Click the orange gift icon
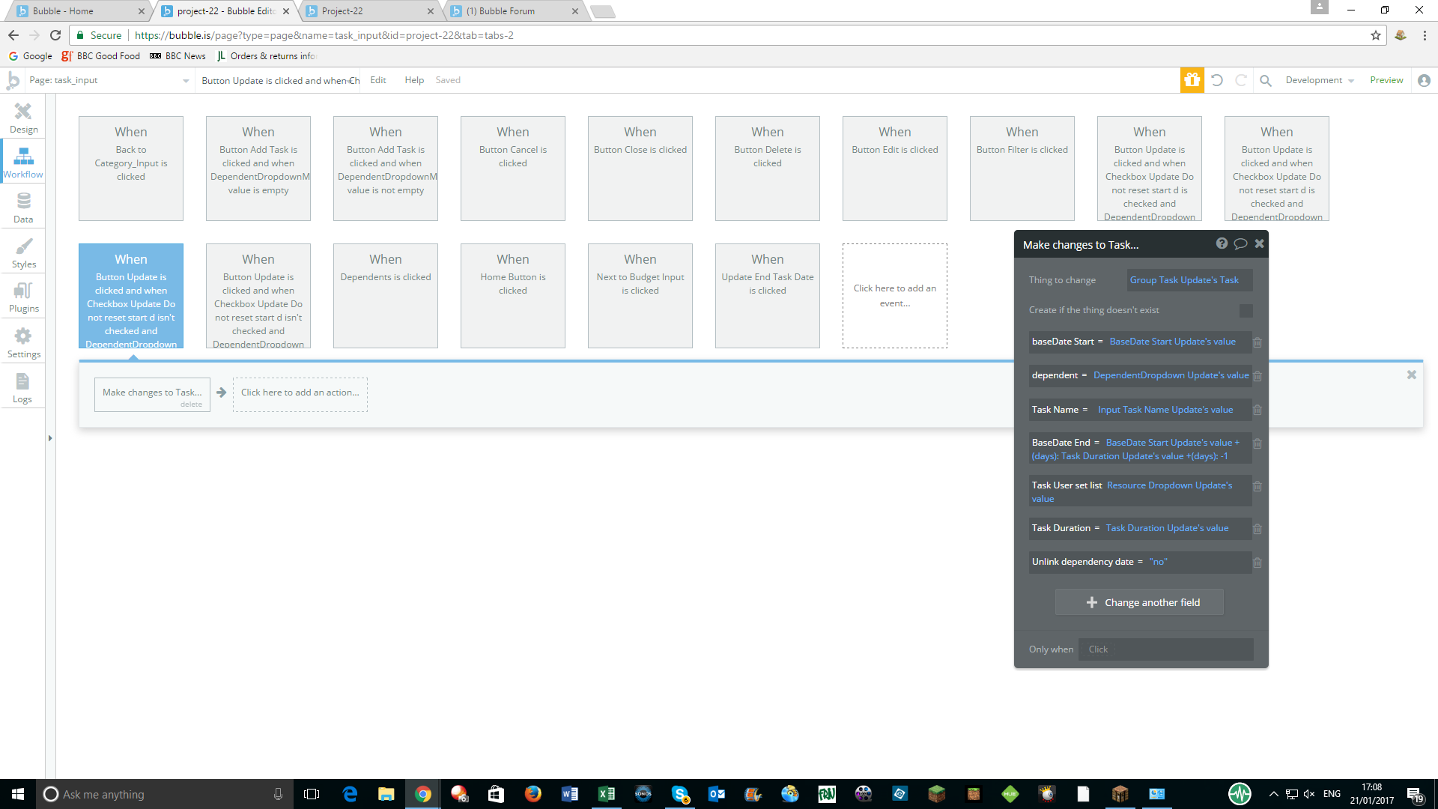Image resolution: width=1438 pixels, height=809 pixels. point(1192,80)
